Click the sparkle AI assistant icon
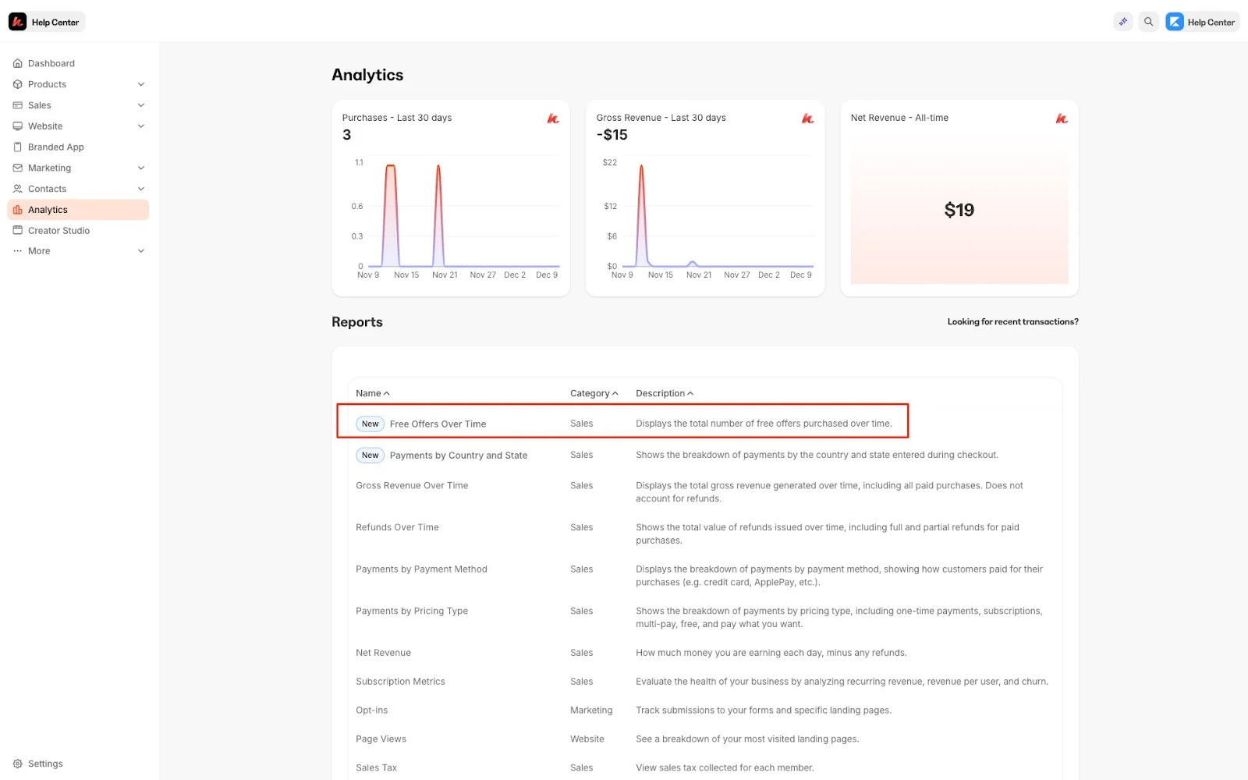 point(1123,22)
